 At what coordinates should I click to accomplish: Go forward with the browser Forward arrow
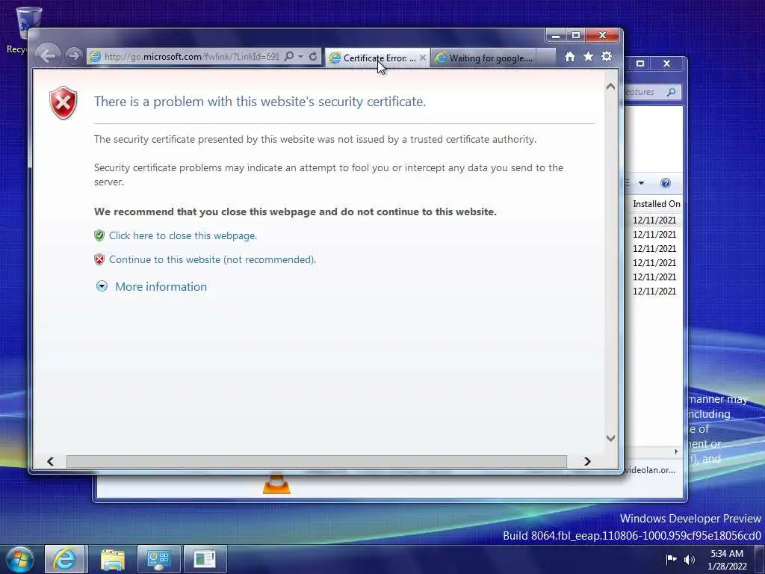[x=74, y=56]
